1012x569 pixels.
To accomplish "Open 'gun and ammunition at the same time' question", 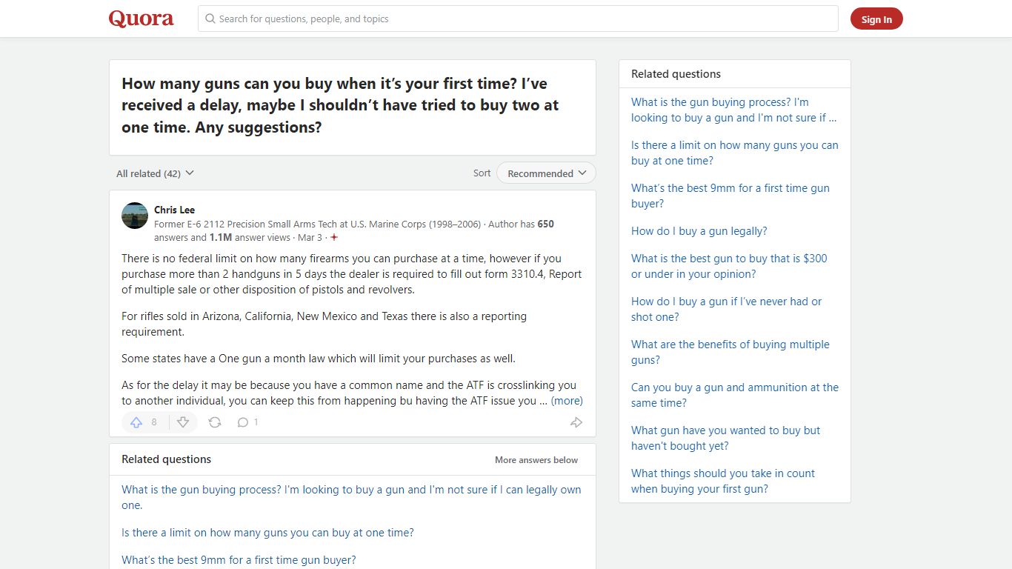I will [735, 395].
